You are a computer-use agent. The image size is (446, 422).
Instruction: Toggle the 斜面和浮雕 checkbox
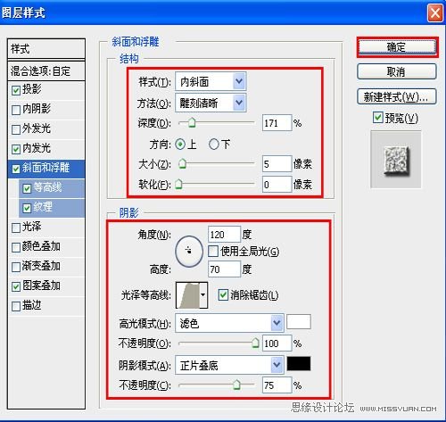16,169
